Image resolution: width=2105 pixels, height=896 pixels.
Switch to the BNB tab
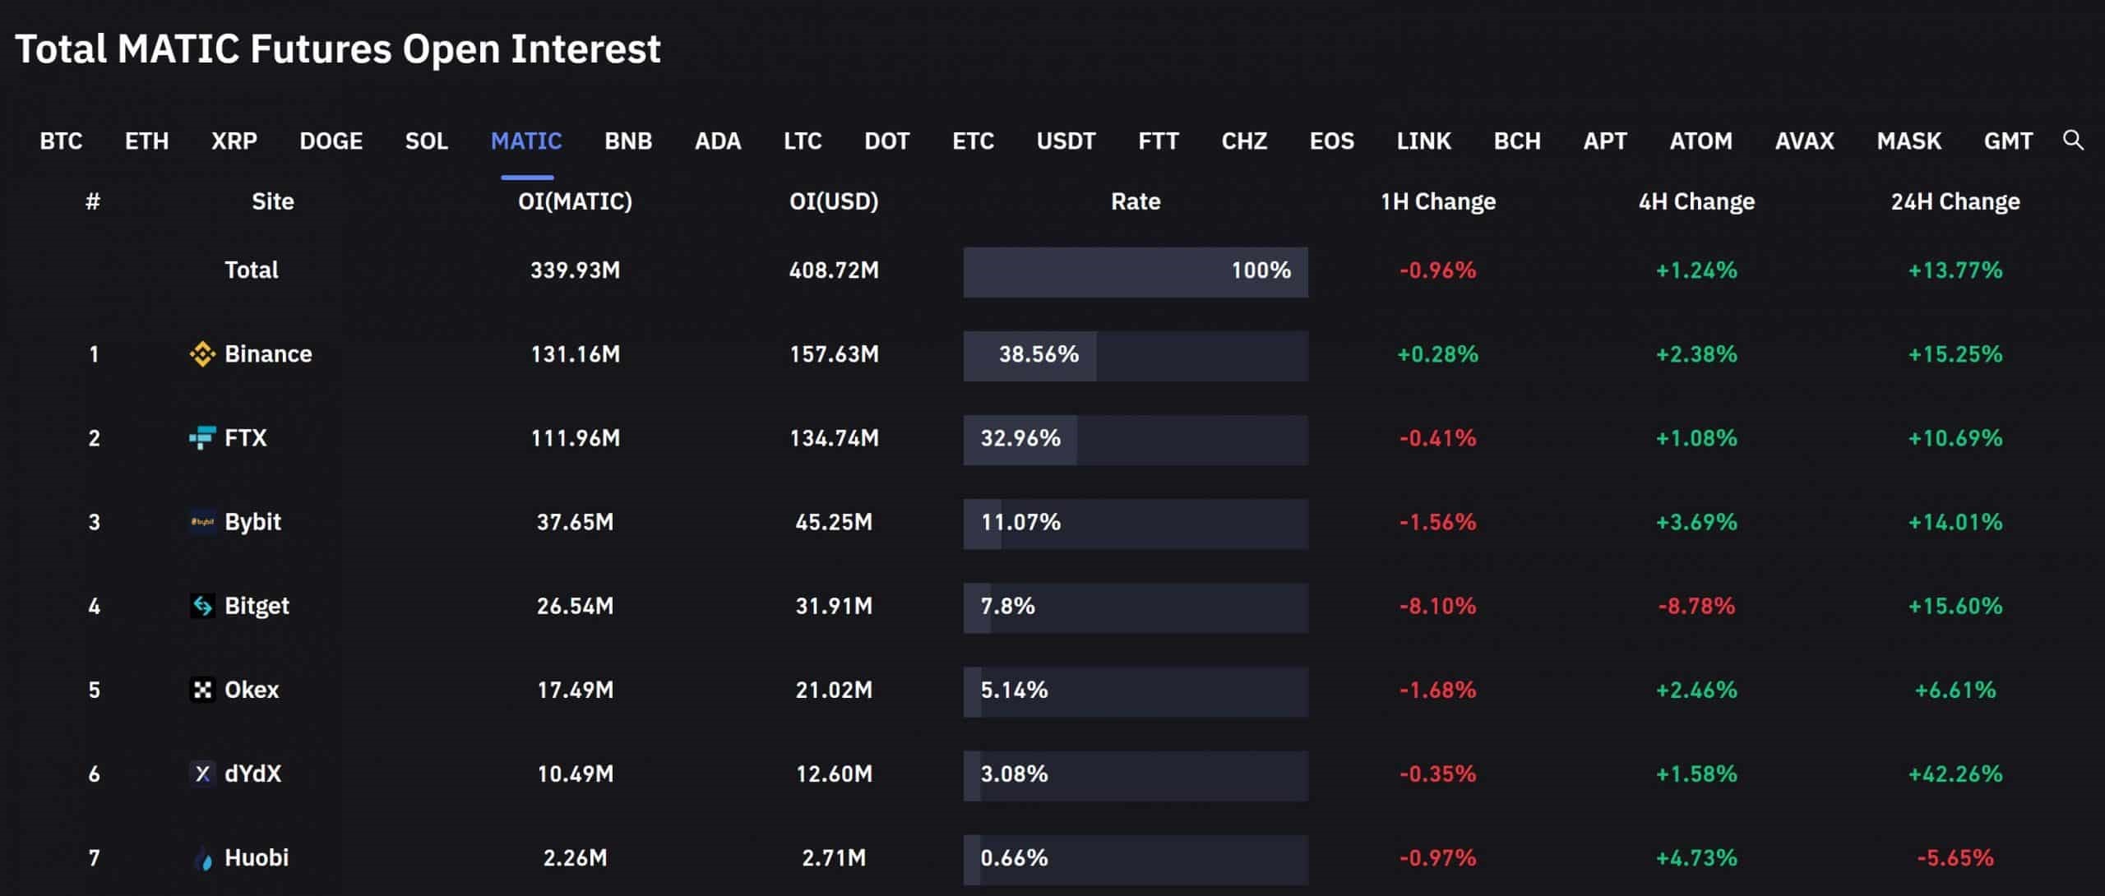pos(628,141)
